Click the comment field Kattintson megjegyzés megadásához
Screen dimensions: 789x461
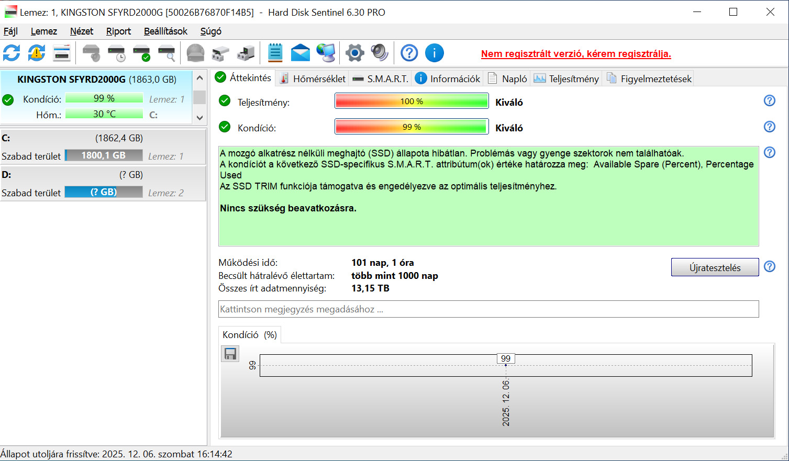[x=488, y=309]
